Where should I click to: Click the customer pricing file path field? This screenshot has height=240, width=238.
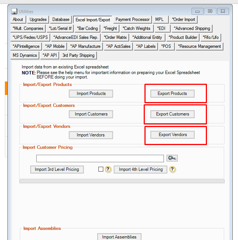point(100,159)
